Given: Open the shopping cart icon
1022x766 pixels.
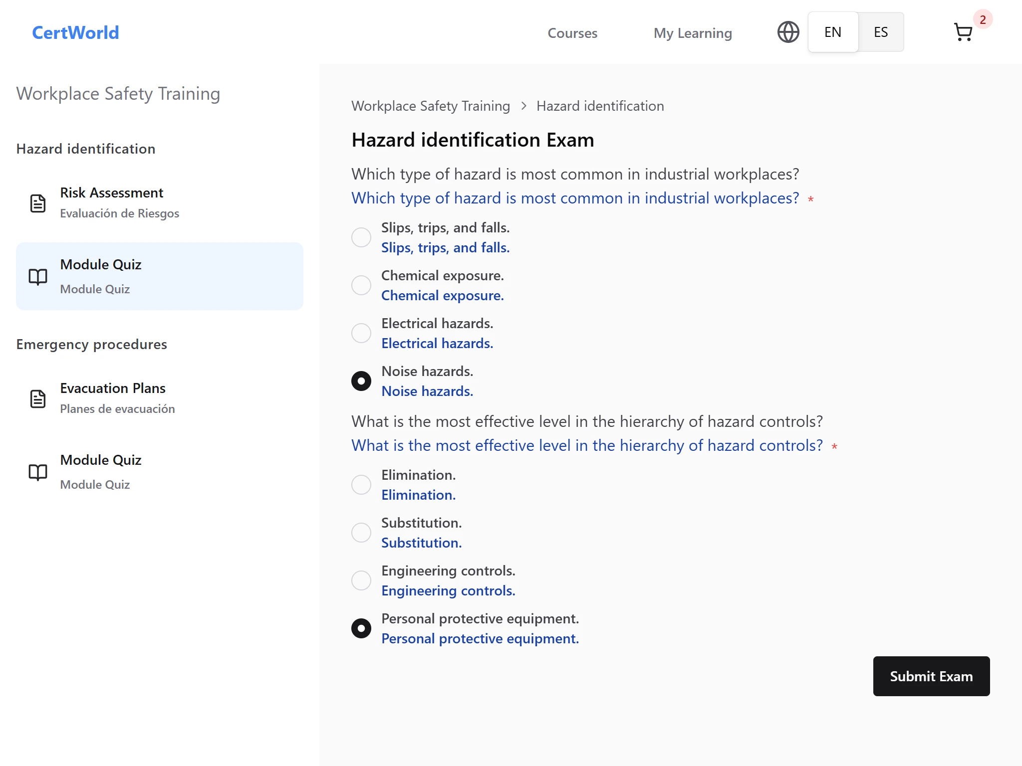Looking at the screenshot, I should point(963,33).
